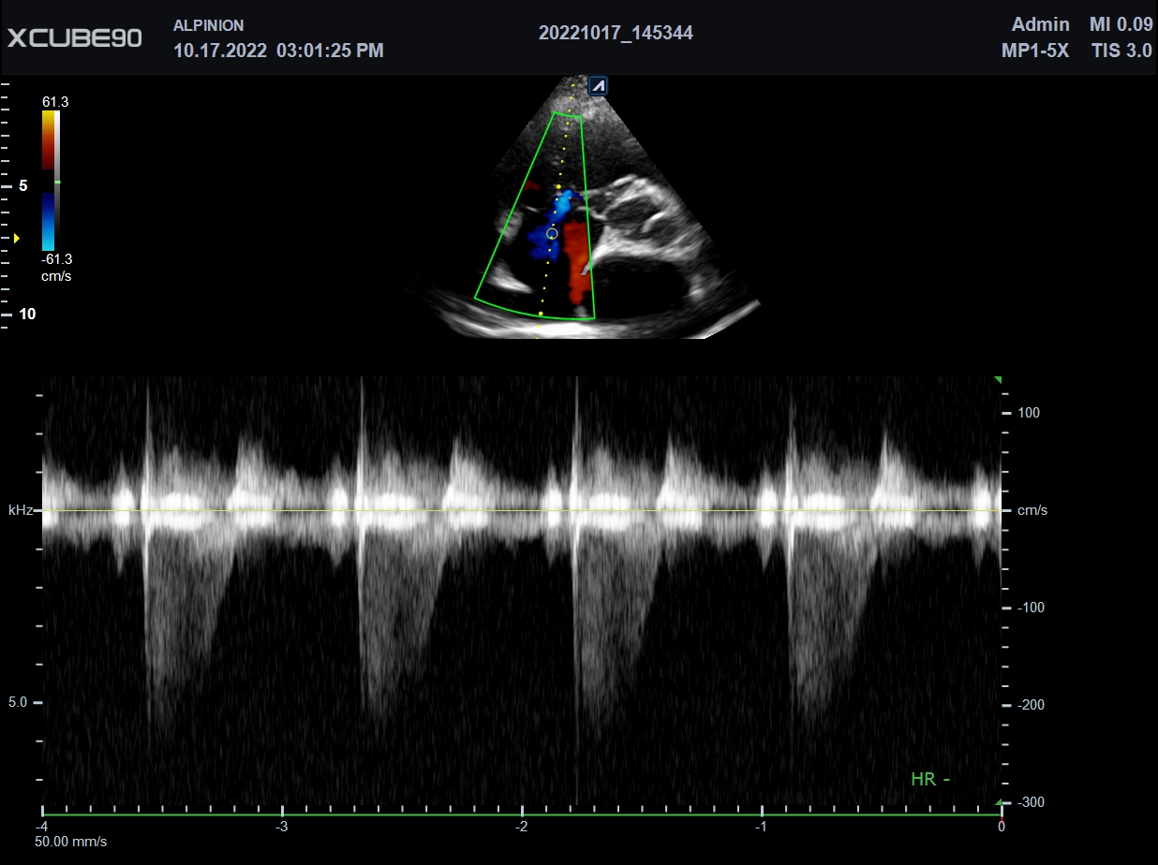Click the Doppler sample volume gate circle
This screenshot has height=865, width=1158.
(x=552, y=233)
